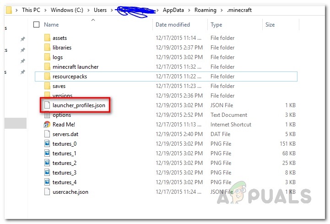Click the DAT File type cell

tap(220, 134)
